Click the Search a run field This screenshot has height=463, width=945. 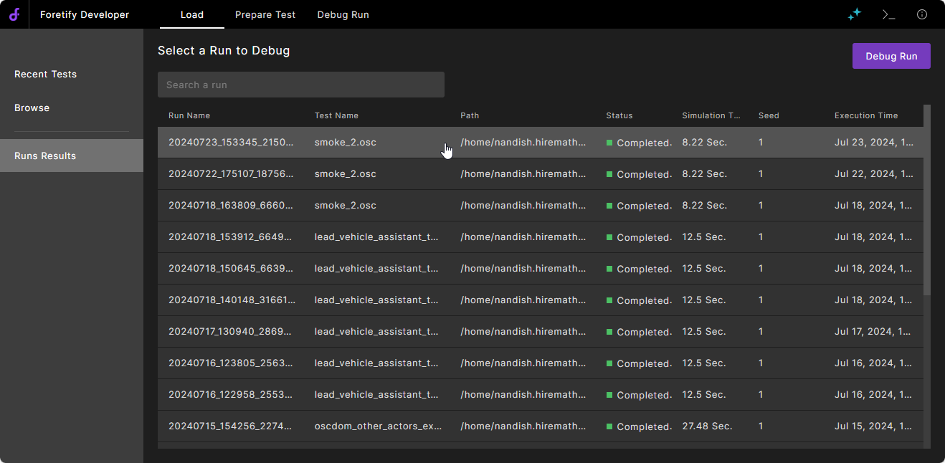point(300,85)
